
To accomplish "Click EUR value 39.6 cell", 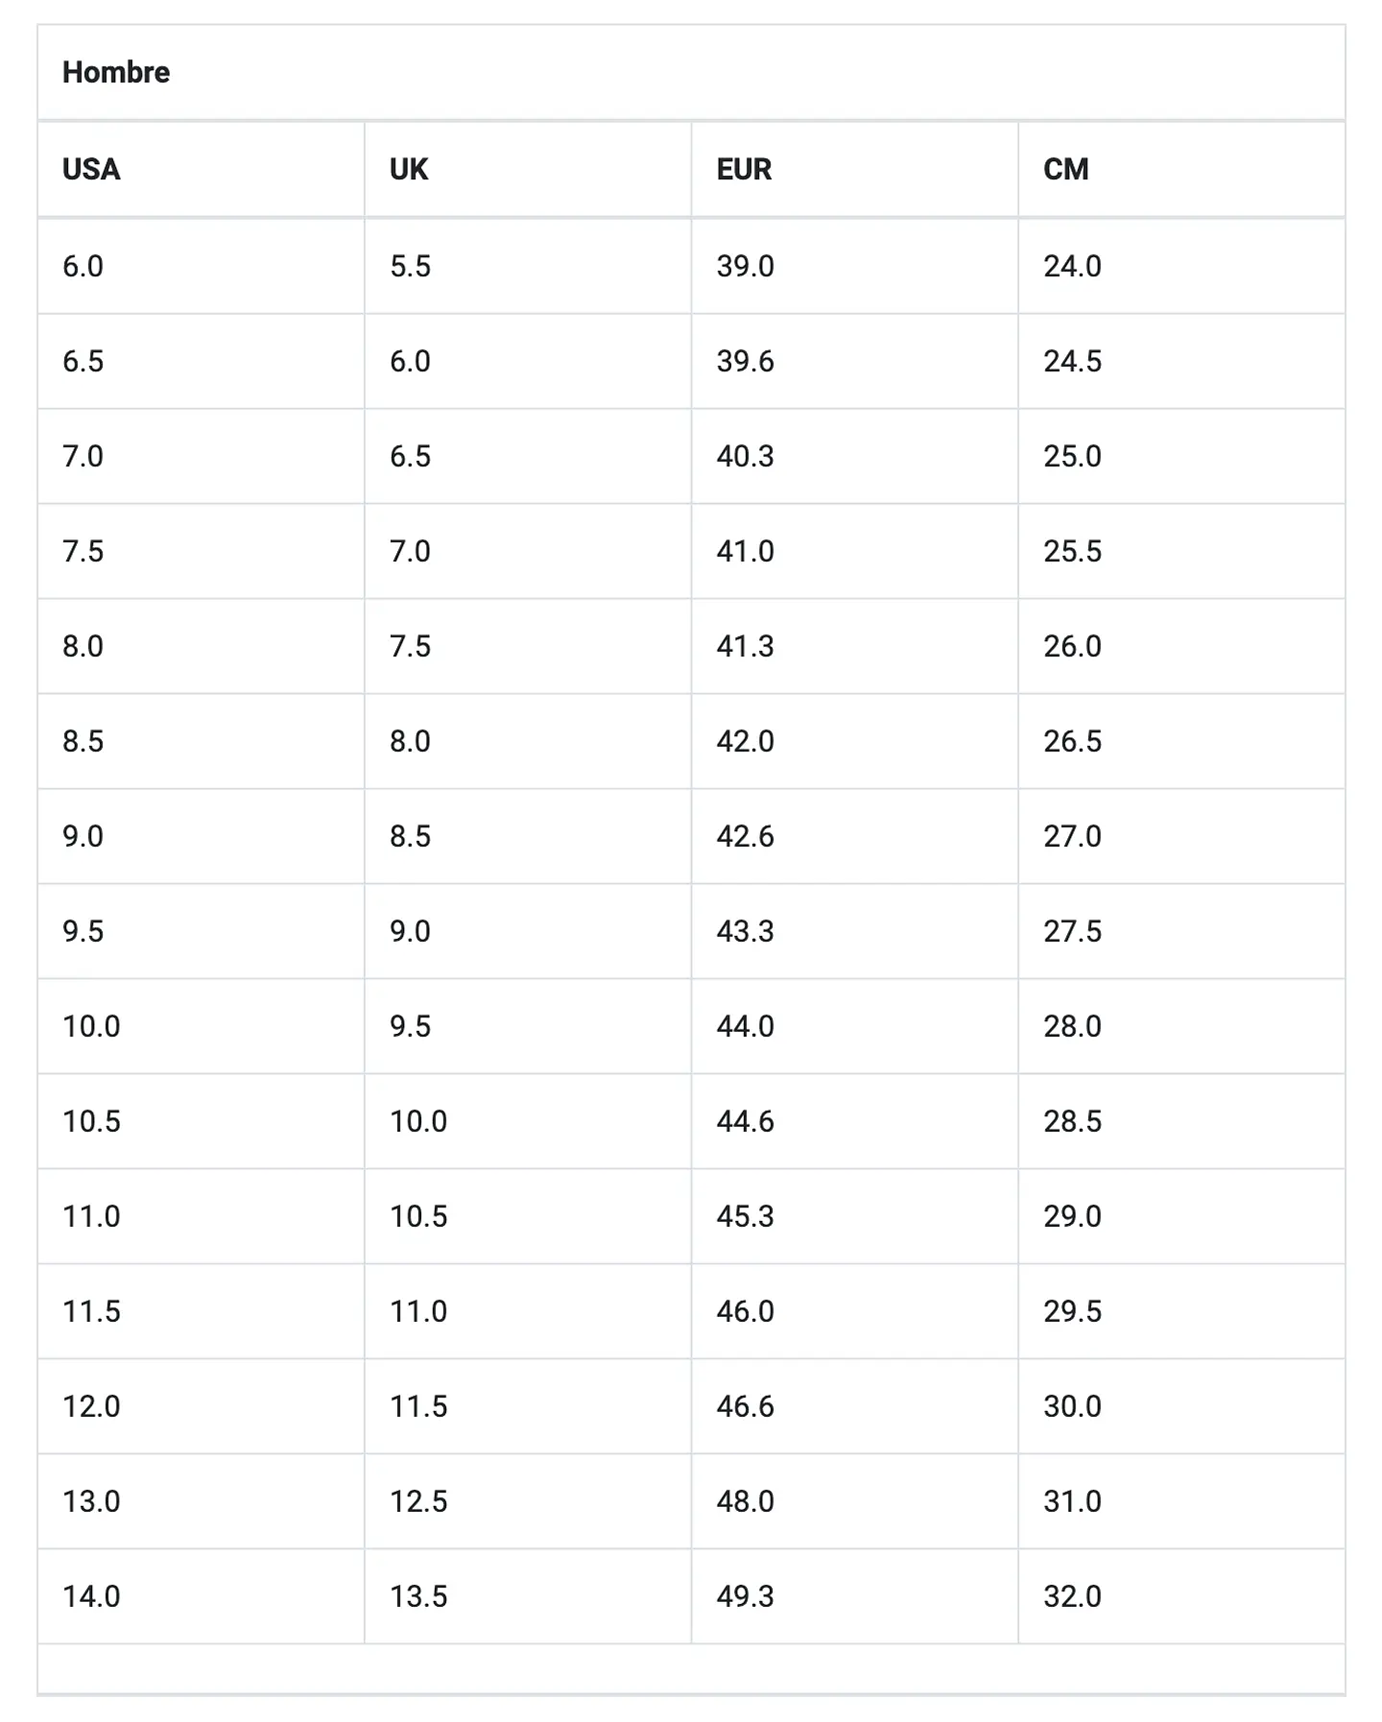I will pyautogui.click(x=854, y=361).
